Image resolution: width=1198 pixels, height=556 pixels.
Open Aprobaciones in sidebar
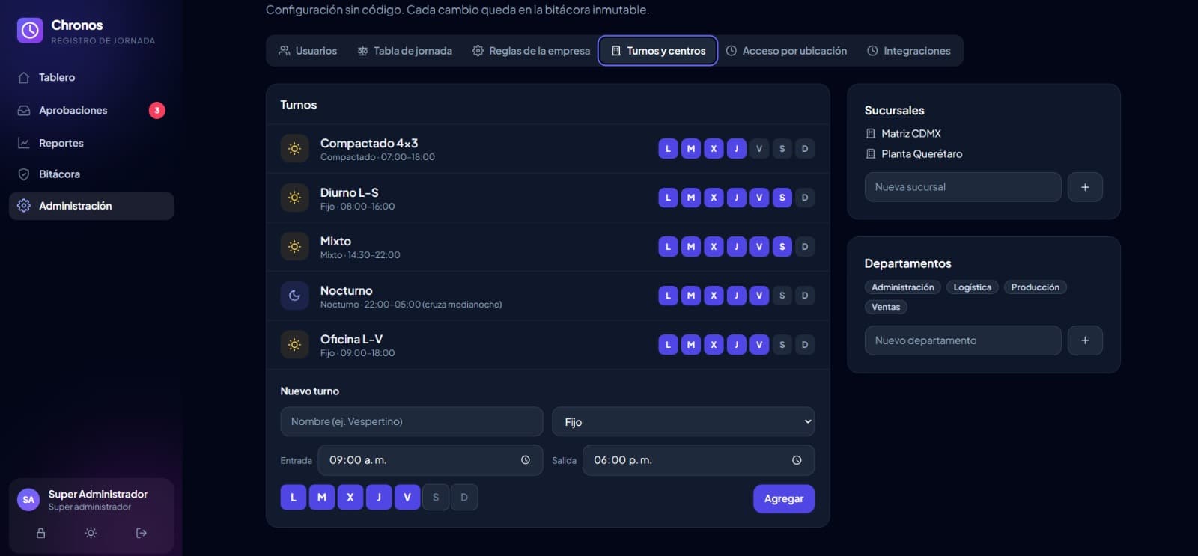pos(91,110)
